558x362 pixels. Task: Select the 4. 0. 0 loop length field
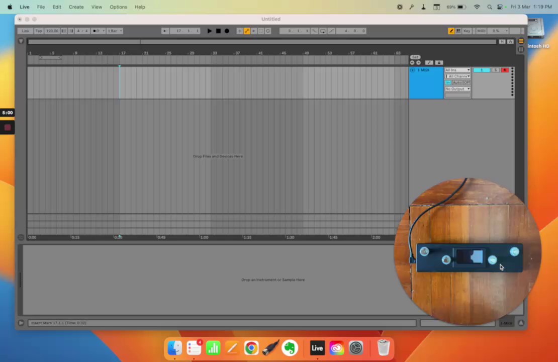(x=351, y=31)
